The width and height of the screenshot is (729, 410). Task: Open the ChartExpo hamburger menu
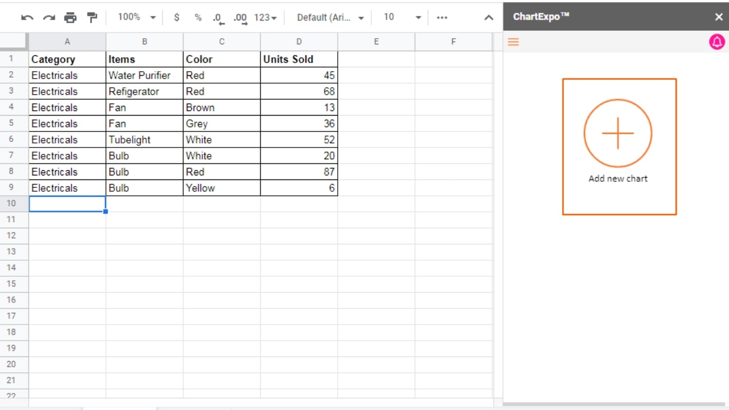[513, 42]
